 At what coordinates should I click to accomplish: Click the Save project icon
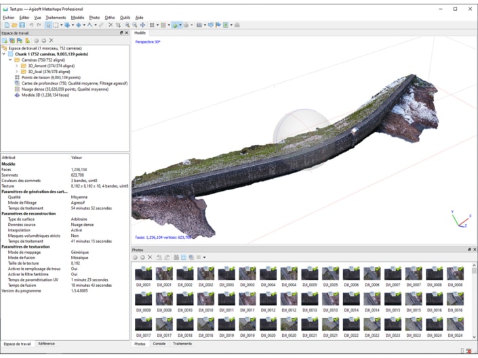pyautogui.click(x=22, y=25)
